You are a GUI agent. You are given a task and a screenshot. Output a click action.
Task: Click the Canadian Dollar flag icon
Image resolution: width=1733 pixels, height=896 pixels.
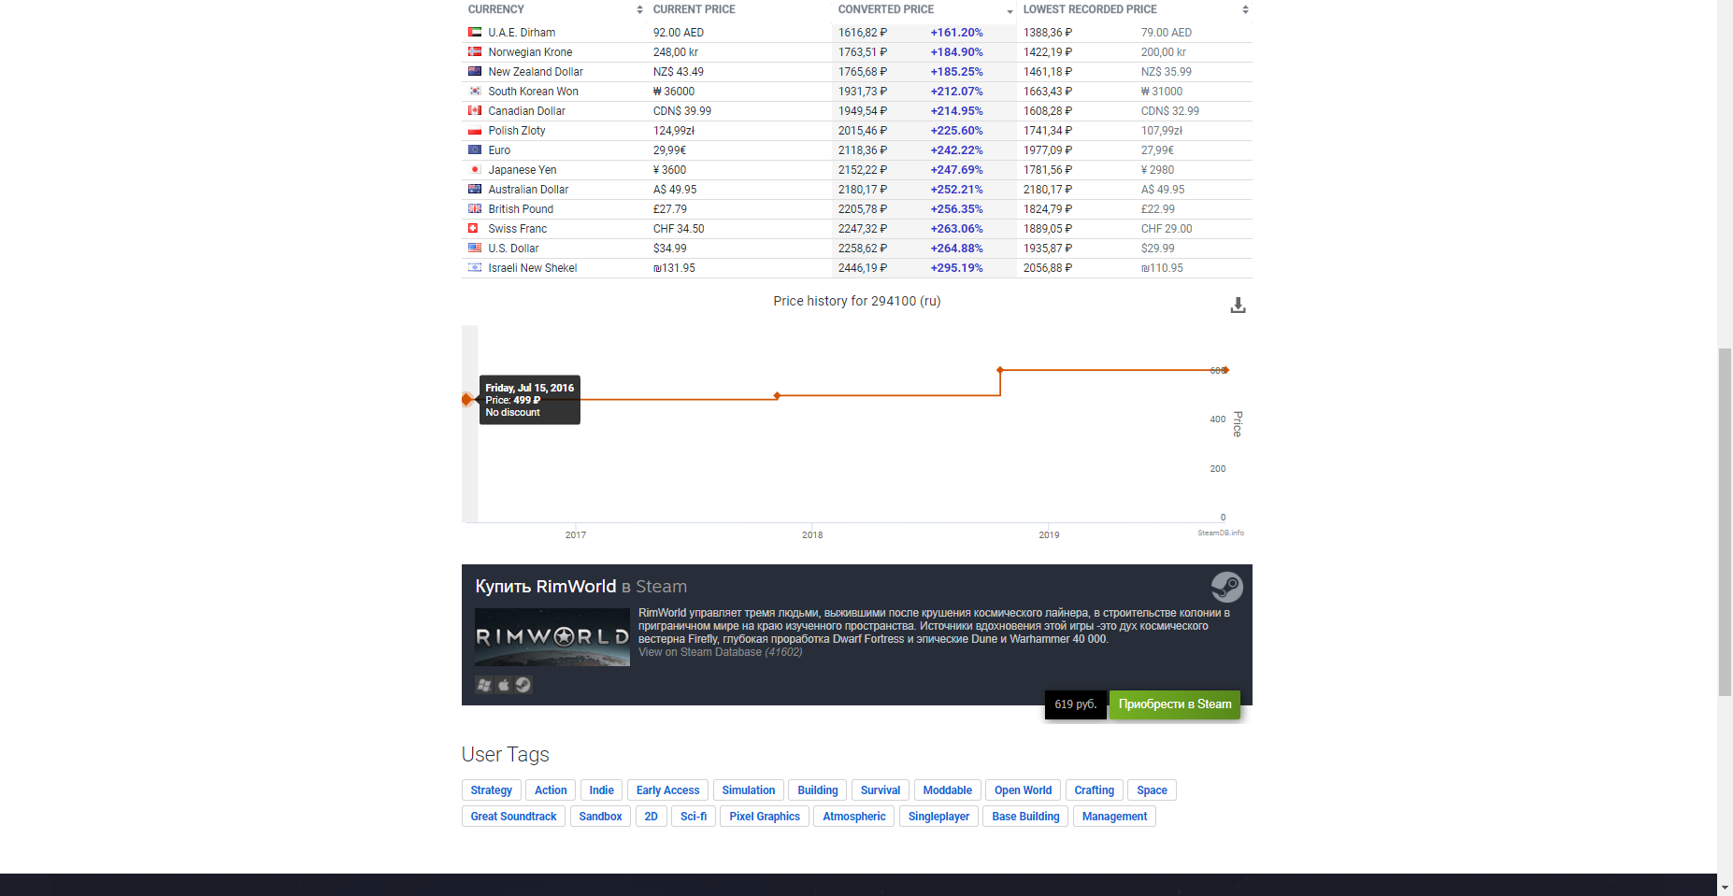pos(475,111)
